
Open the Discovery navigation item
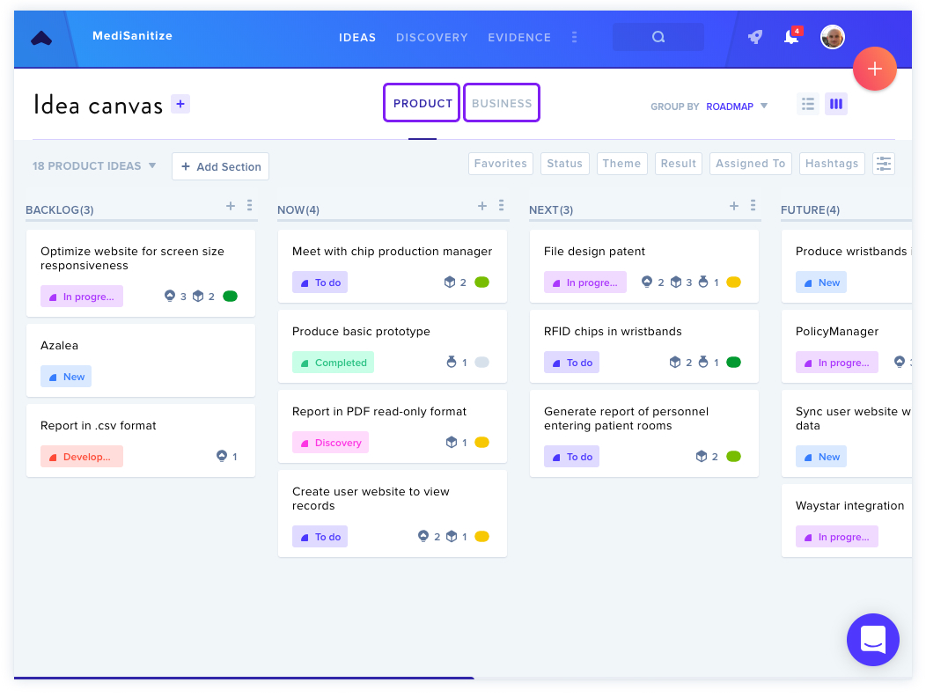(431, 37)
